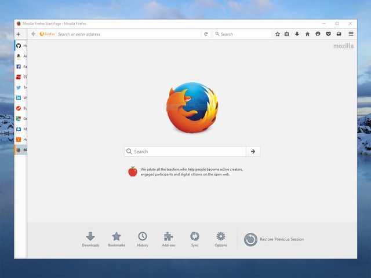The image size is (371, 278).
Task: Open Bookmarks from bottom launcher
Action: pos(117,239)
